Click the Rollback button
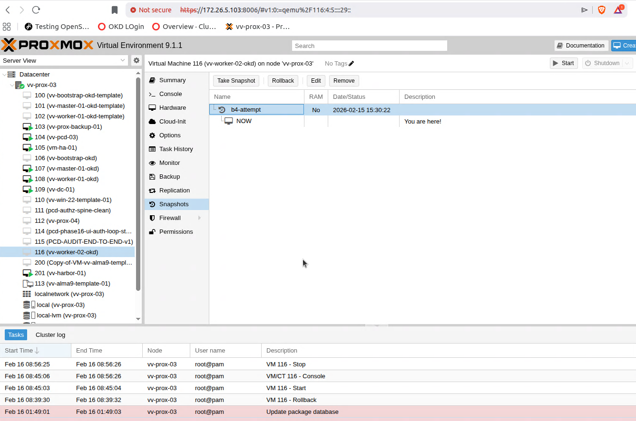This screenshot has width=636, height=421. click(283, 81)
